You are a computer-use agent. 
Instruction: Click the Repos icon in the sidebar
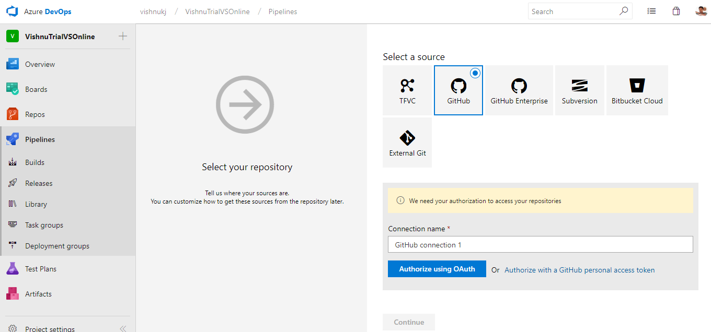(13, 114)
